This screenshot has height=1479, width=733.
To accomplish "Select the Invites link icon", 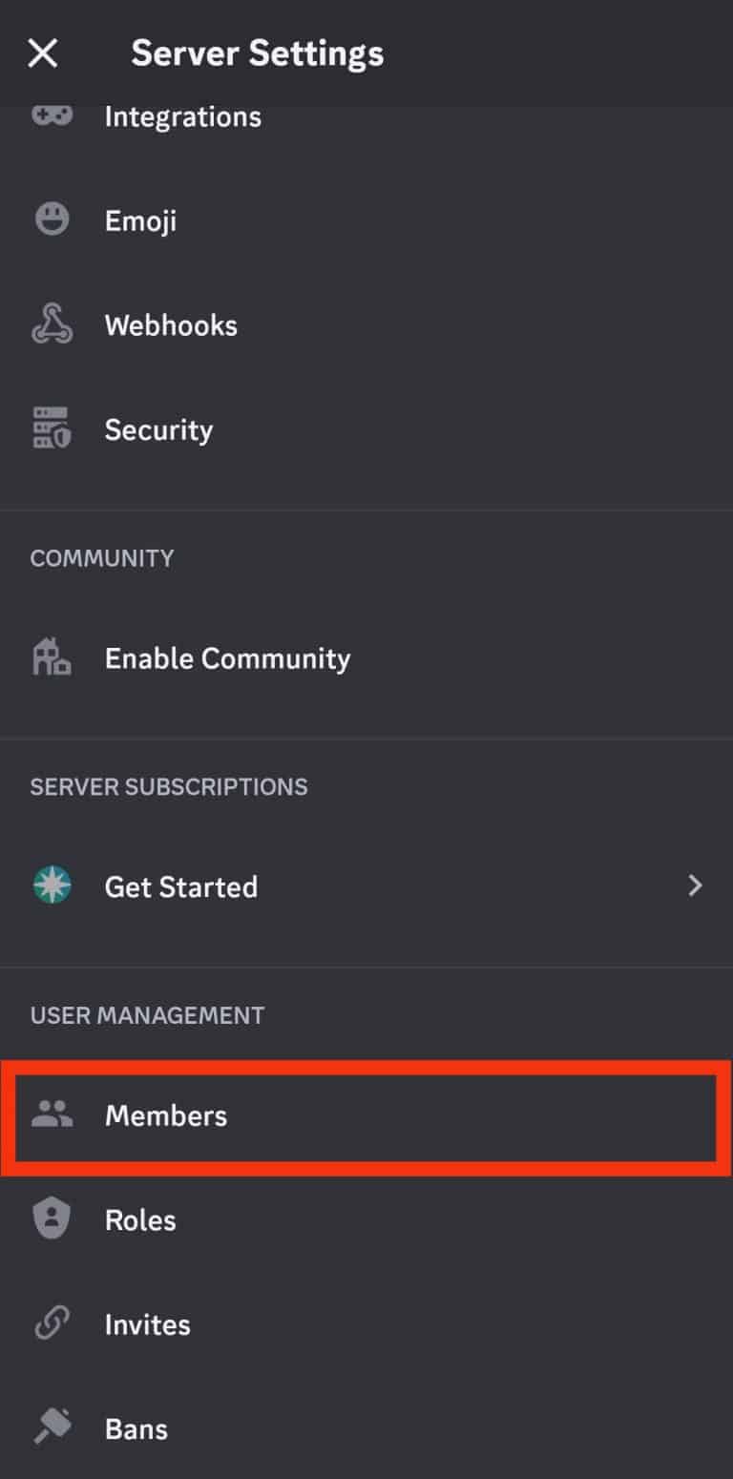I will click(52, 1323).
